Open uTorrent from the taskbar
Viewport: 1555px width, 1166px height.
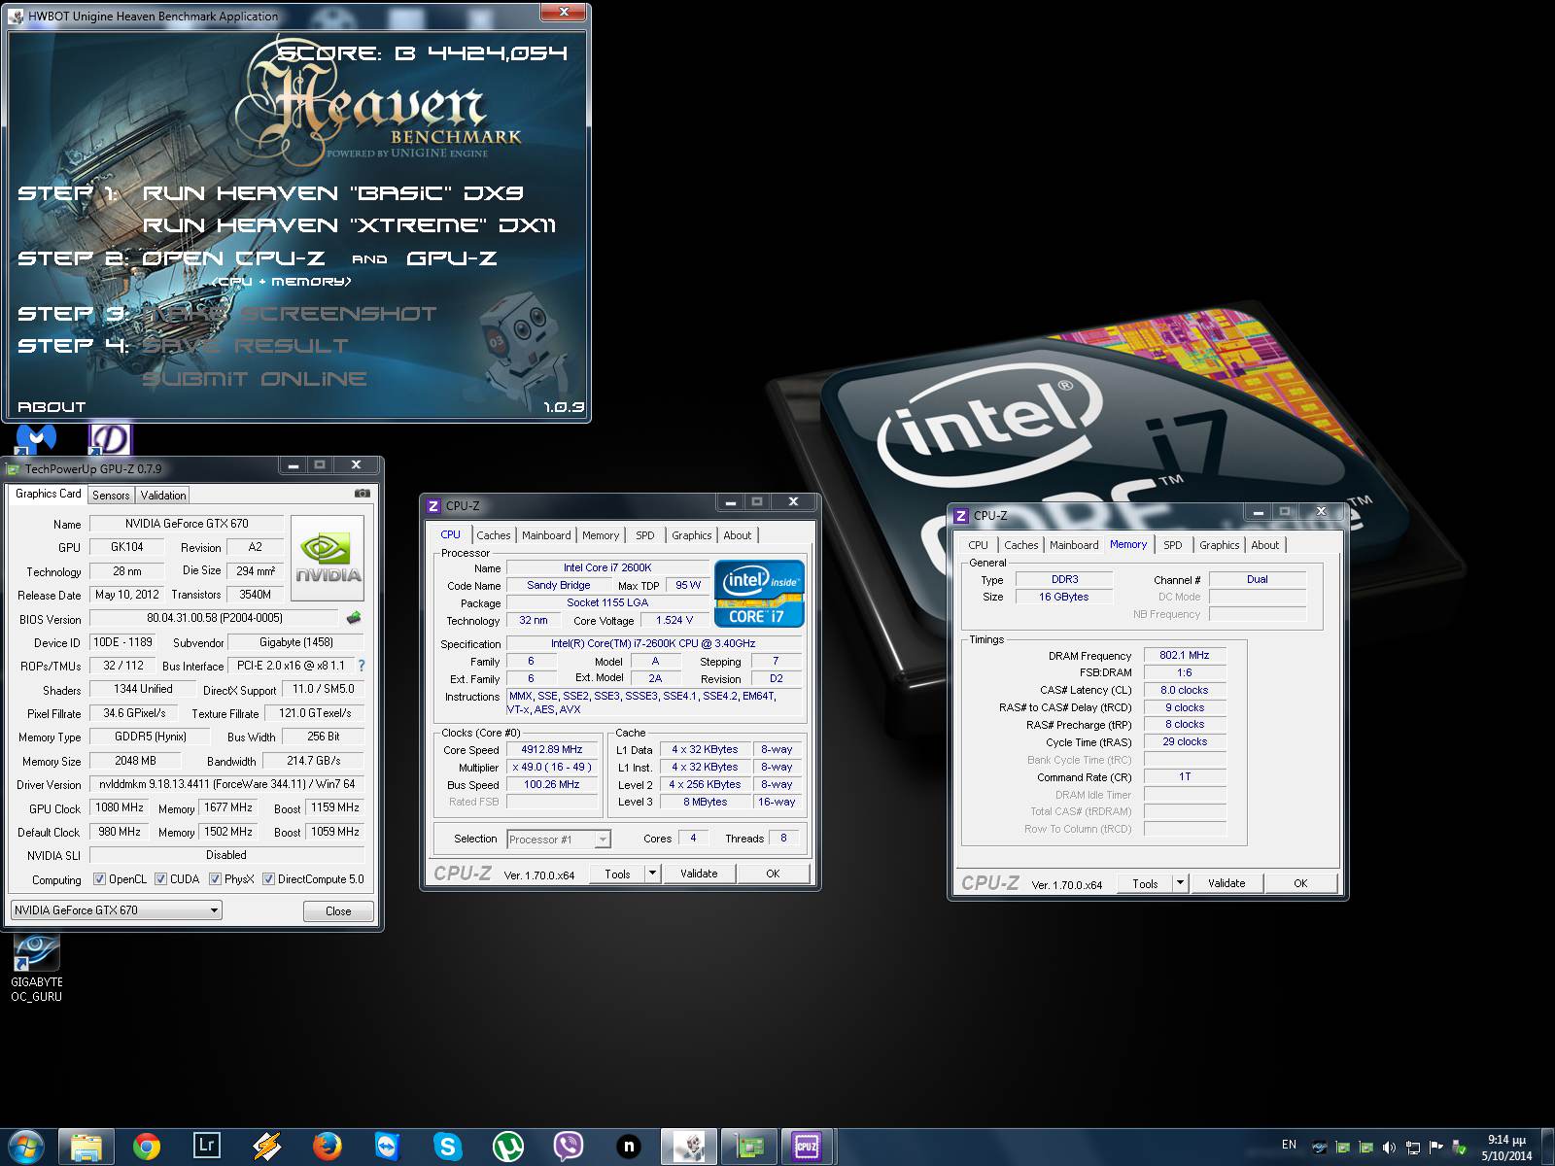point(507,1148)
